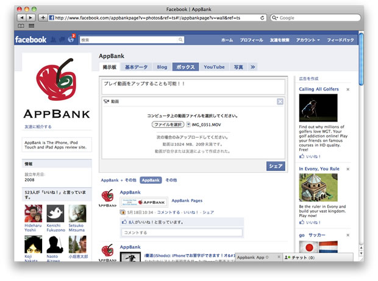
Task: Go back with Safari's back arrow
Action: click(22, 18)
